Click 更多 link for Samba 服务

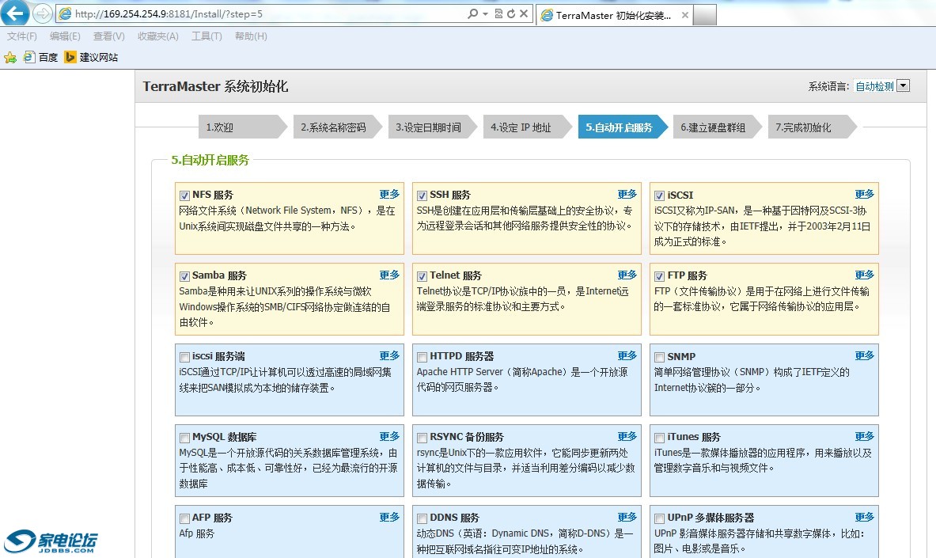point(389,275)
